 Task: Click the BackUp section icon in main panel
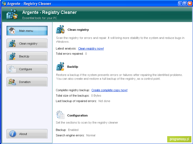60,66
